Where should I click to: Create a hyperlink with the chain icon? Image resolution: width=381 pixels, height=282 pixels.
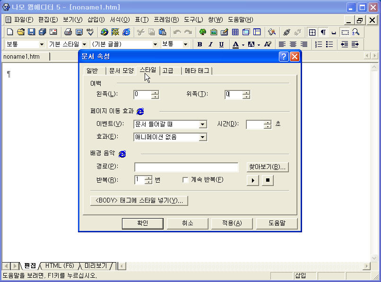click(287, 32)
